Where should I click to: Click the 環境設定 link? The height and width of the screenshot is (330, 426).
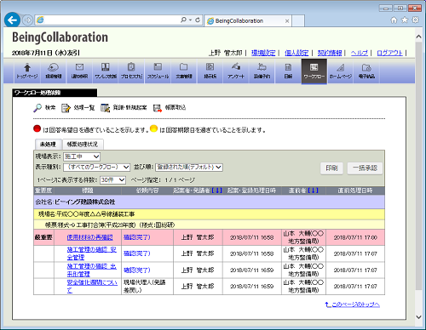coord(263,53)
